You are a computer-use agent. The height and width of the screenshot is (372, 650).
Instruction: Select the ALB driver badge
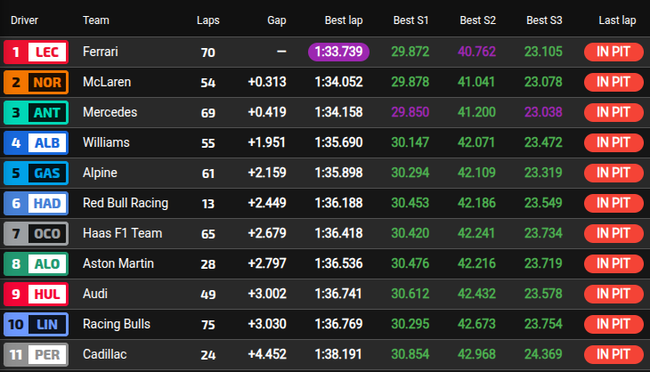click(35, 143)
